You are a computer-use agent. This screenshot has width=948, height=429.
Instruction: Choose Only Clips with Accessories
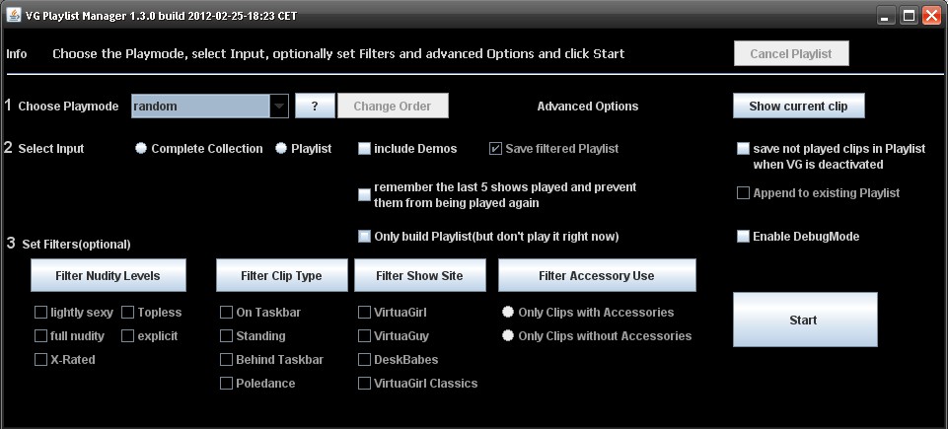coord(508,313)
